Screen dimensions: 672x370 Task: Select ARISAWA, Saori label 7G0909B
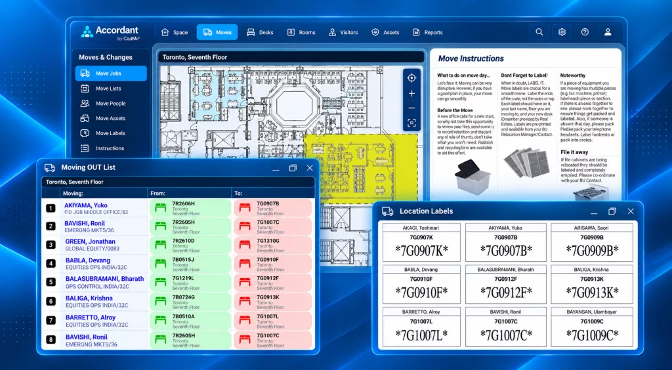(x=592, y=242)
